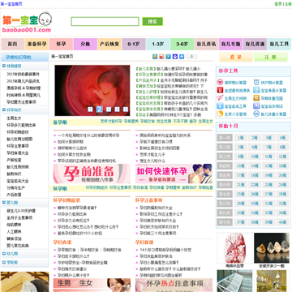Show carousel slide 1
This screenshot has width=292, height=292.
pos(90,109)
